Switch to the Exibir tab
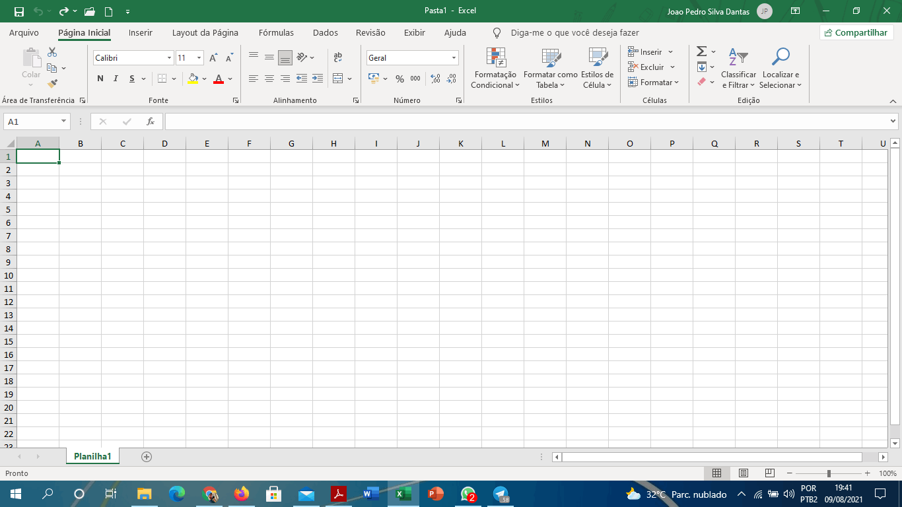The width and height of the screenshot is (902, 507). click(415, 32)
